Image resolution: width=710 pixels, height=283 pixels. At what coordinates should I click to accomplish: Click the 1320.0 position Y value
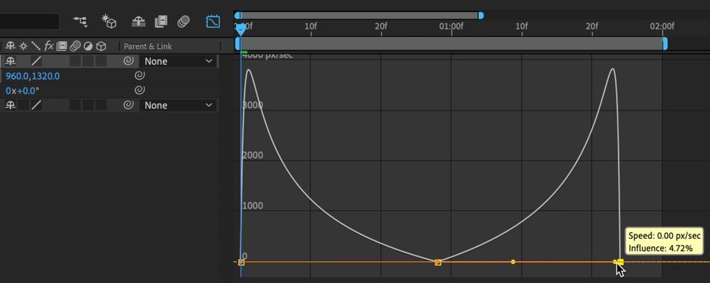pos(46,76)
